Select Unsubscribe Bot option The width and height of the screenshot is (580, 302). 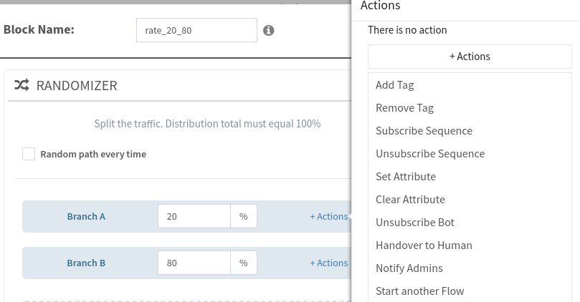(415, 223)
